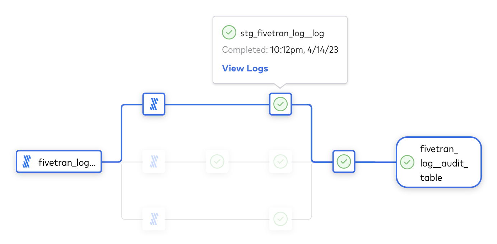Select the highlighted stg_fivetran_log__log checkmark node

point(280,104)
